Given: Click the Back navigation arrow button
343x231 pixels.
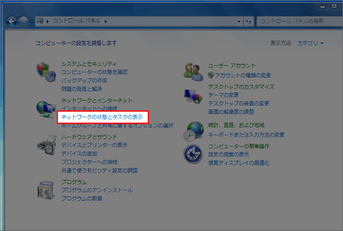Looking at the screenshot, I should [x=11, y=22].
